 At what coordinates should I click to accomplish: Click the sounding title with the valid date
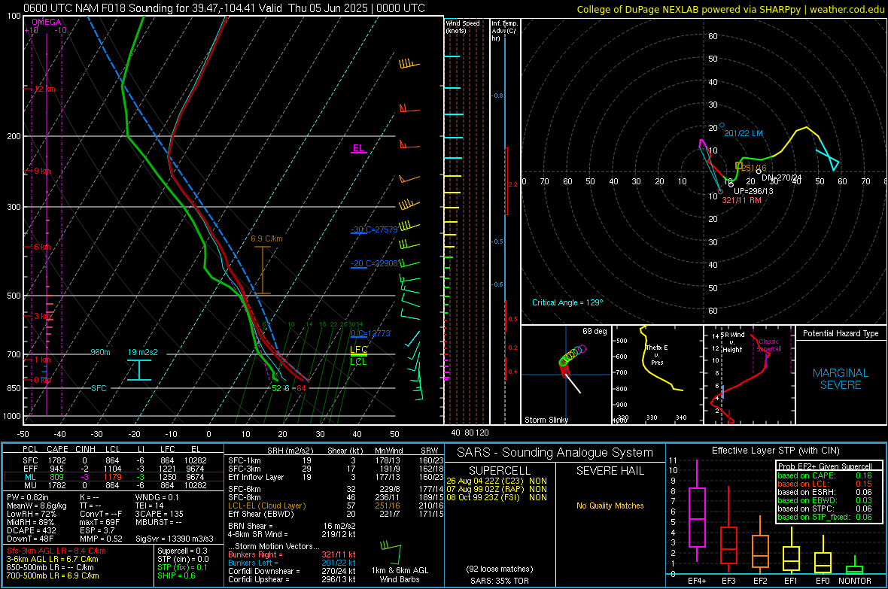pyautogui.click(x=224, y=8)
